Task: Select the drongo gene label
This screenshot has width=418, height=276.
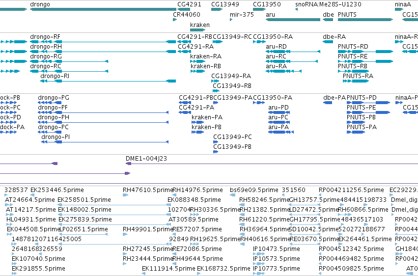Action: point(40,4)
